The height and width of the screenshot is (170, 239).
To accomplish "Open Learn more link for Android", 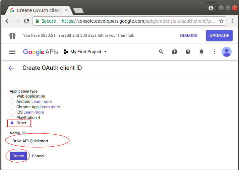I will tap(42, 102).
